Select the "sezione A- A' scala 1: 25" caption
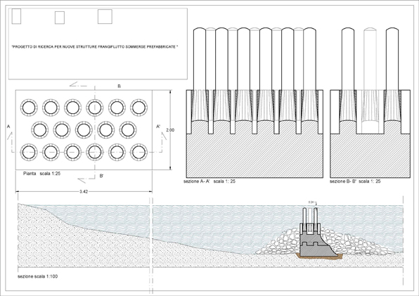419x296 pixels. [x=209, y=181]
